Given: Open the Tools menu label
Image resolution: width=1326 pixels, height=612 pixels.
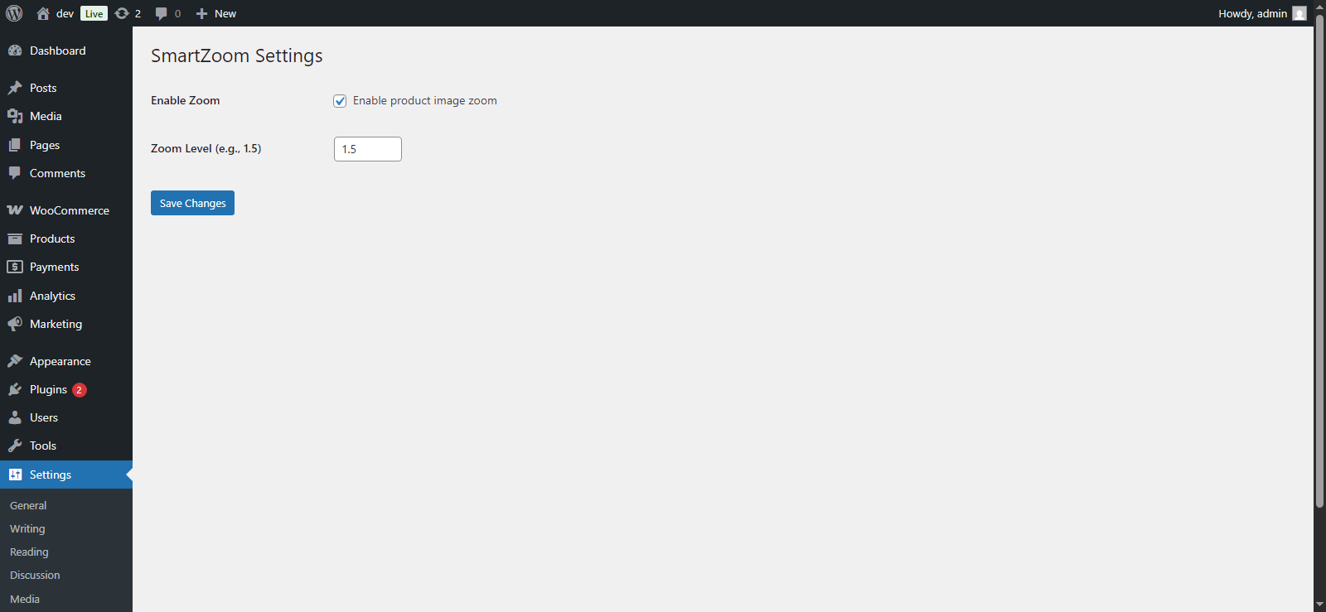Looking at the screenshot, I should 43,446.
